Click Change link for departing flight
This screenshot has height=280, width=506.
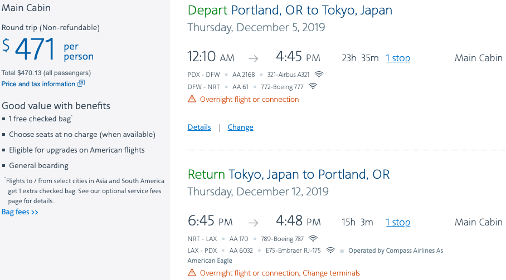coord(240,127)
